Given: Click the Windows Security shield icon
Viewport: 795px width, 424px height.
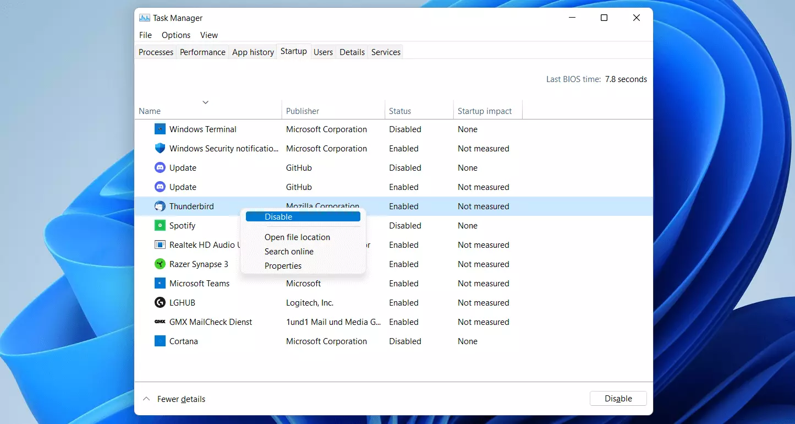Looking at the screenshot, I should click(160, 148).
